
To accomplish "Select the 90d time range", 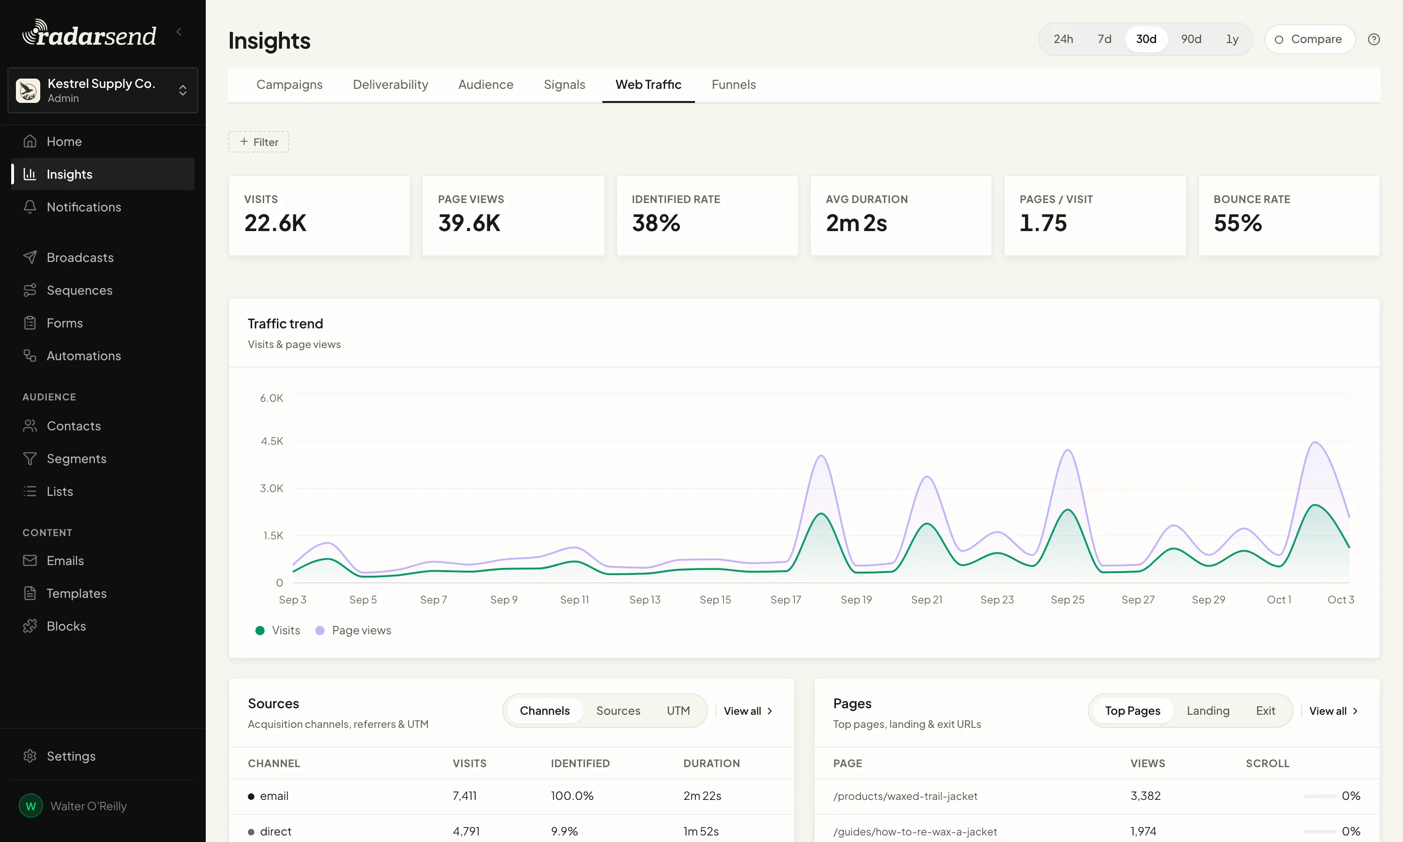I will tap(1191, 39).
